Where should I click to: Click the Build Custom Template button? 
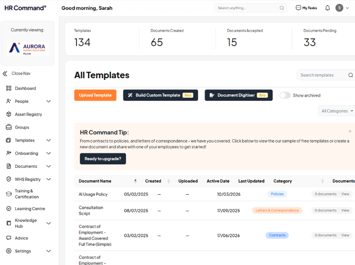click(161, 95)
